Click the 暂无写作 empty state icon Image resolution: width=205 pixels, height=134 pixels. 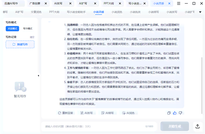(20, 87)
